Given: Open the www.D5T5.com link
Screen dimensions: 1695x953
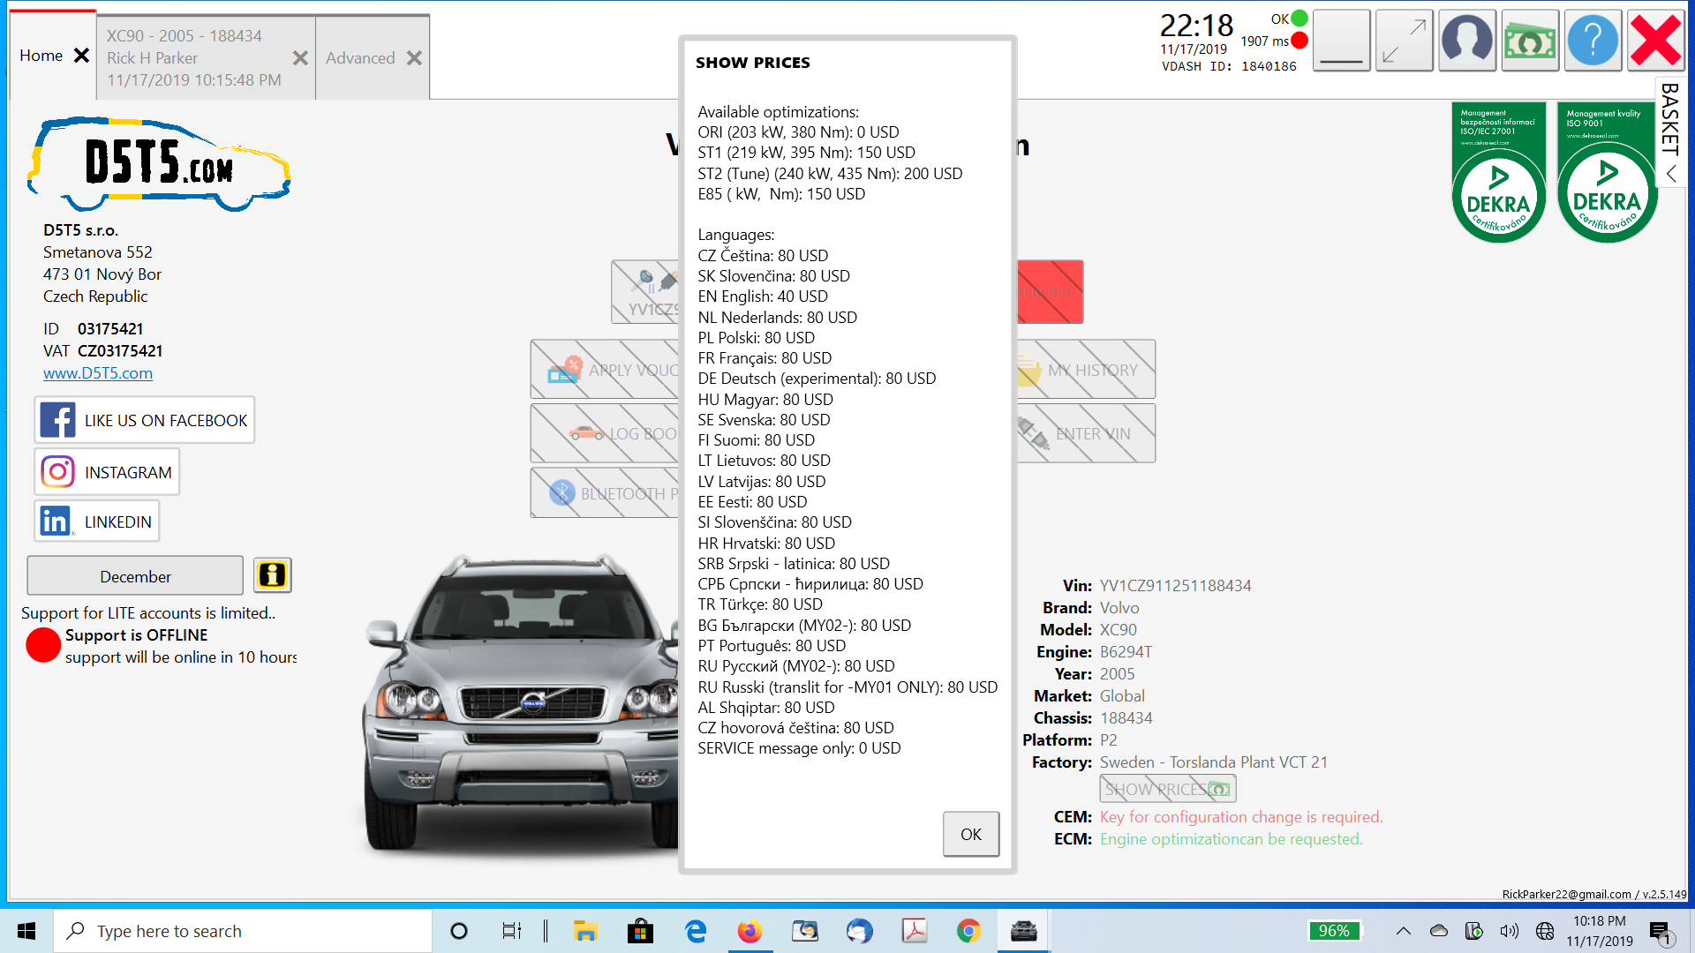Looking at the screenshot, I should point(98,373).
